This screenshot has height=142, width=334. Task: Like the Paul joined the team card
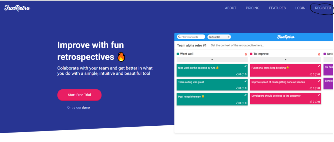pos(237,103)
